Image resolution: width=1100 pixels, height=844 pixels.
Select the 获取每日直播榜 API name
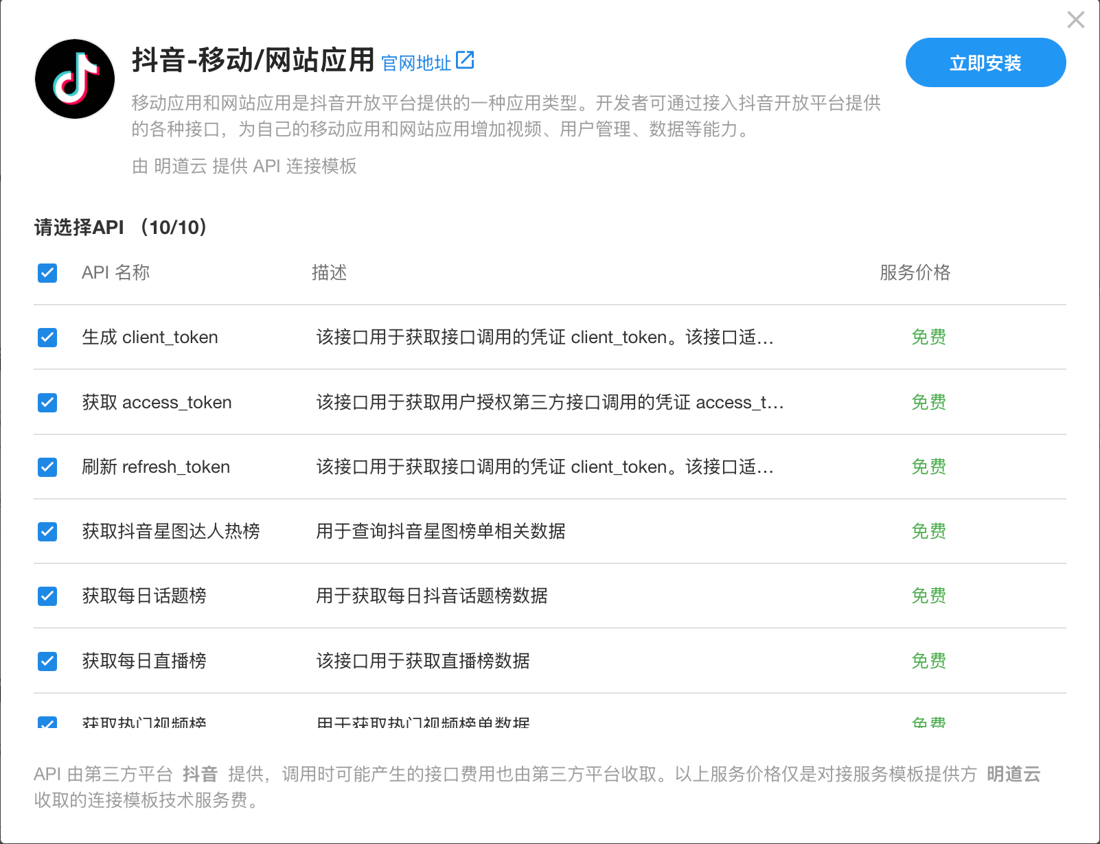click(x=144, y=661)
